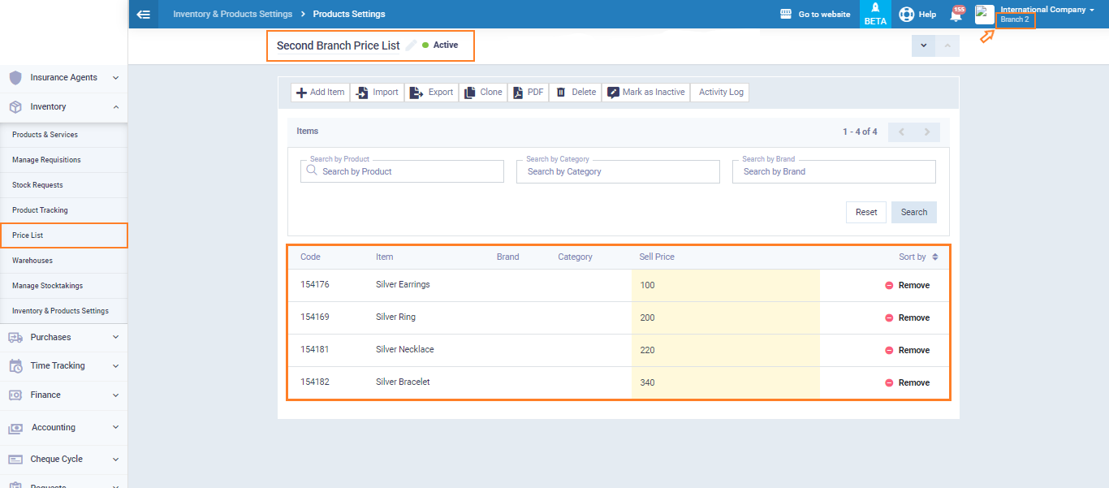Open the notifications bell icon
1109x488 pixels.
956,15
